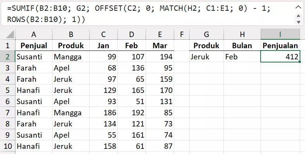Collapse the formula bar with the chevron
Viewport: 305px width, 155px height.
[x=297, y=8]
